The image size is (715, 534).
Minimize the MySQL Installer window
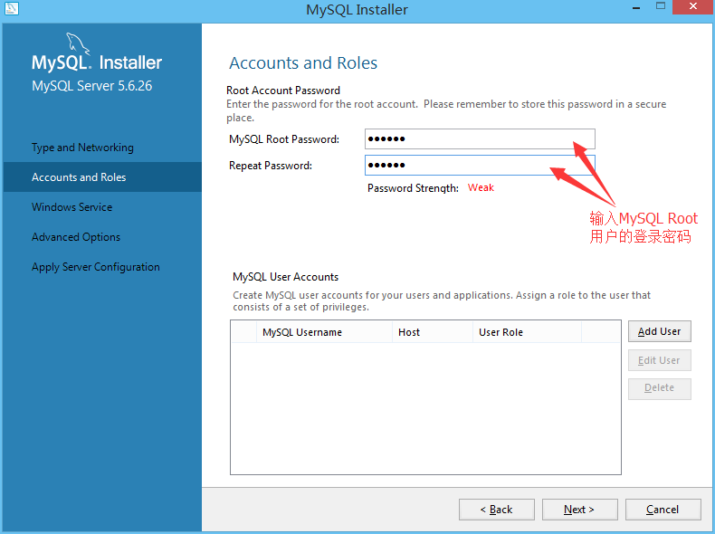(636, 8)
